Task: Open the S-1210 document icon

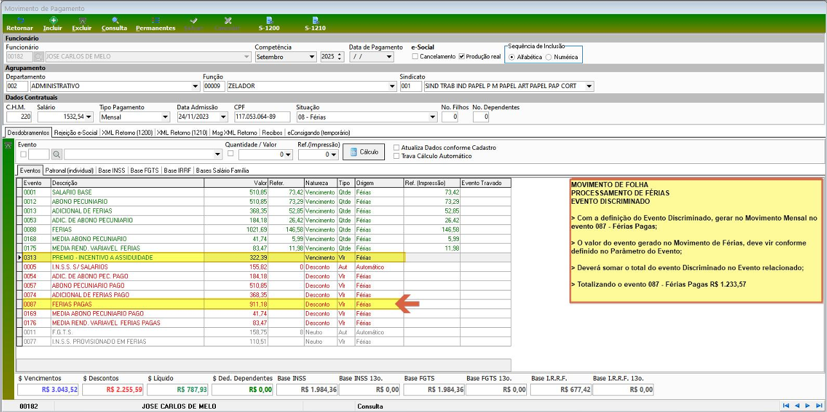Action: pyautogui.click(x=315, y=24)
